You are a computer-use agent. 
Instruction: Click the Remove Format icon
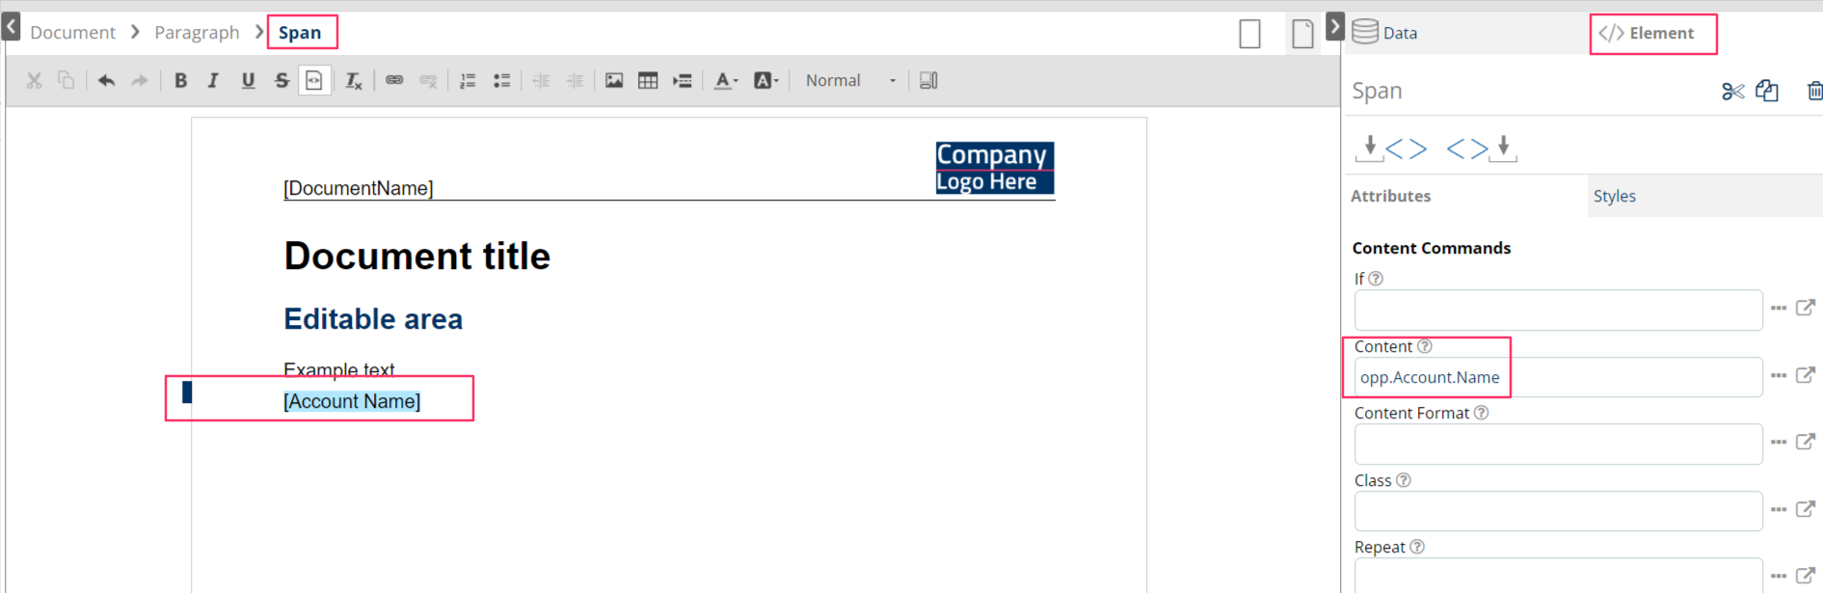click(354, 81)
